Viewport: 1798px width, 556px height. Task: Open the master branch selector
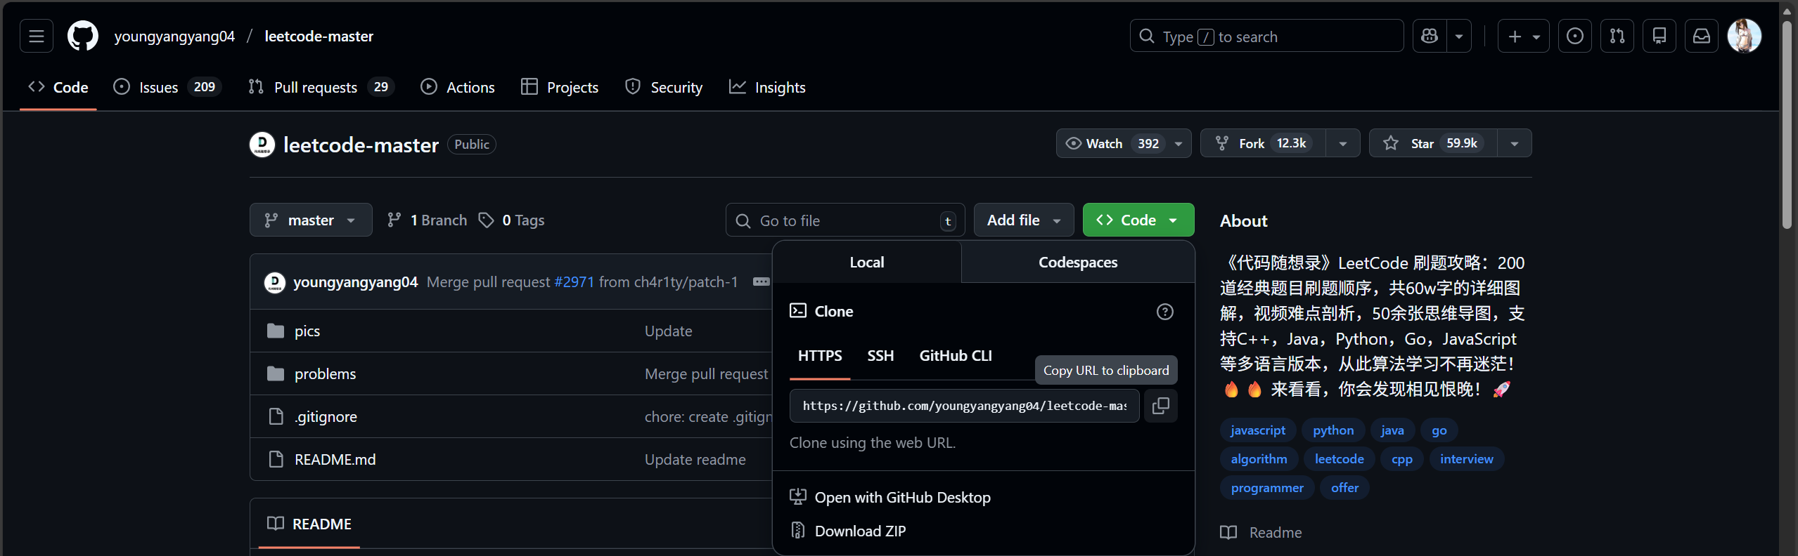pos(311,220)
